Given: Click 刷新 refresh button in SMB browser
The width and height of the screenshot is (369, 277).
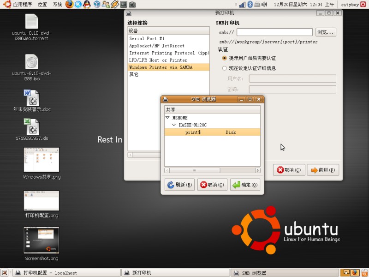Looking at the screenshot, I should [x=179, y=185].
